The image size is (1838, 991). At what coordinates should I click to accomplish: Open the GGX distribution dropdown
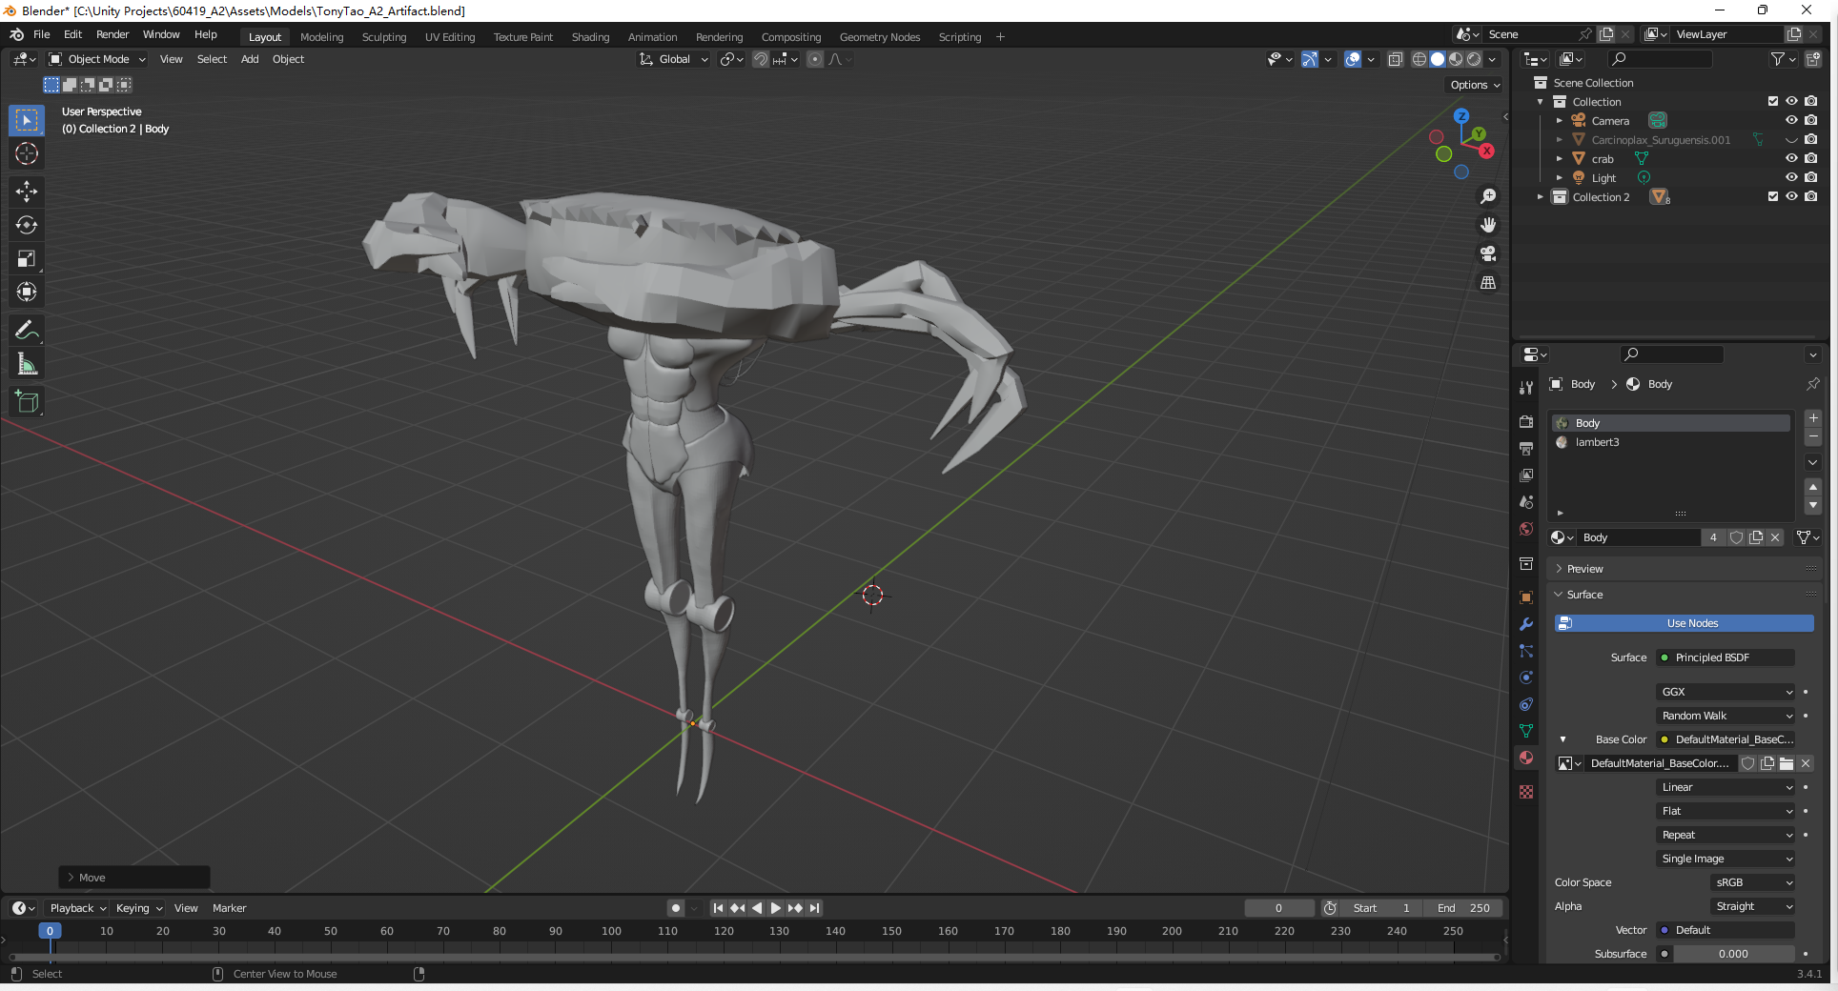(x=1726, y=692)
